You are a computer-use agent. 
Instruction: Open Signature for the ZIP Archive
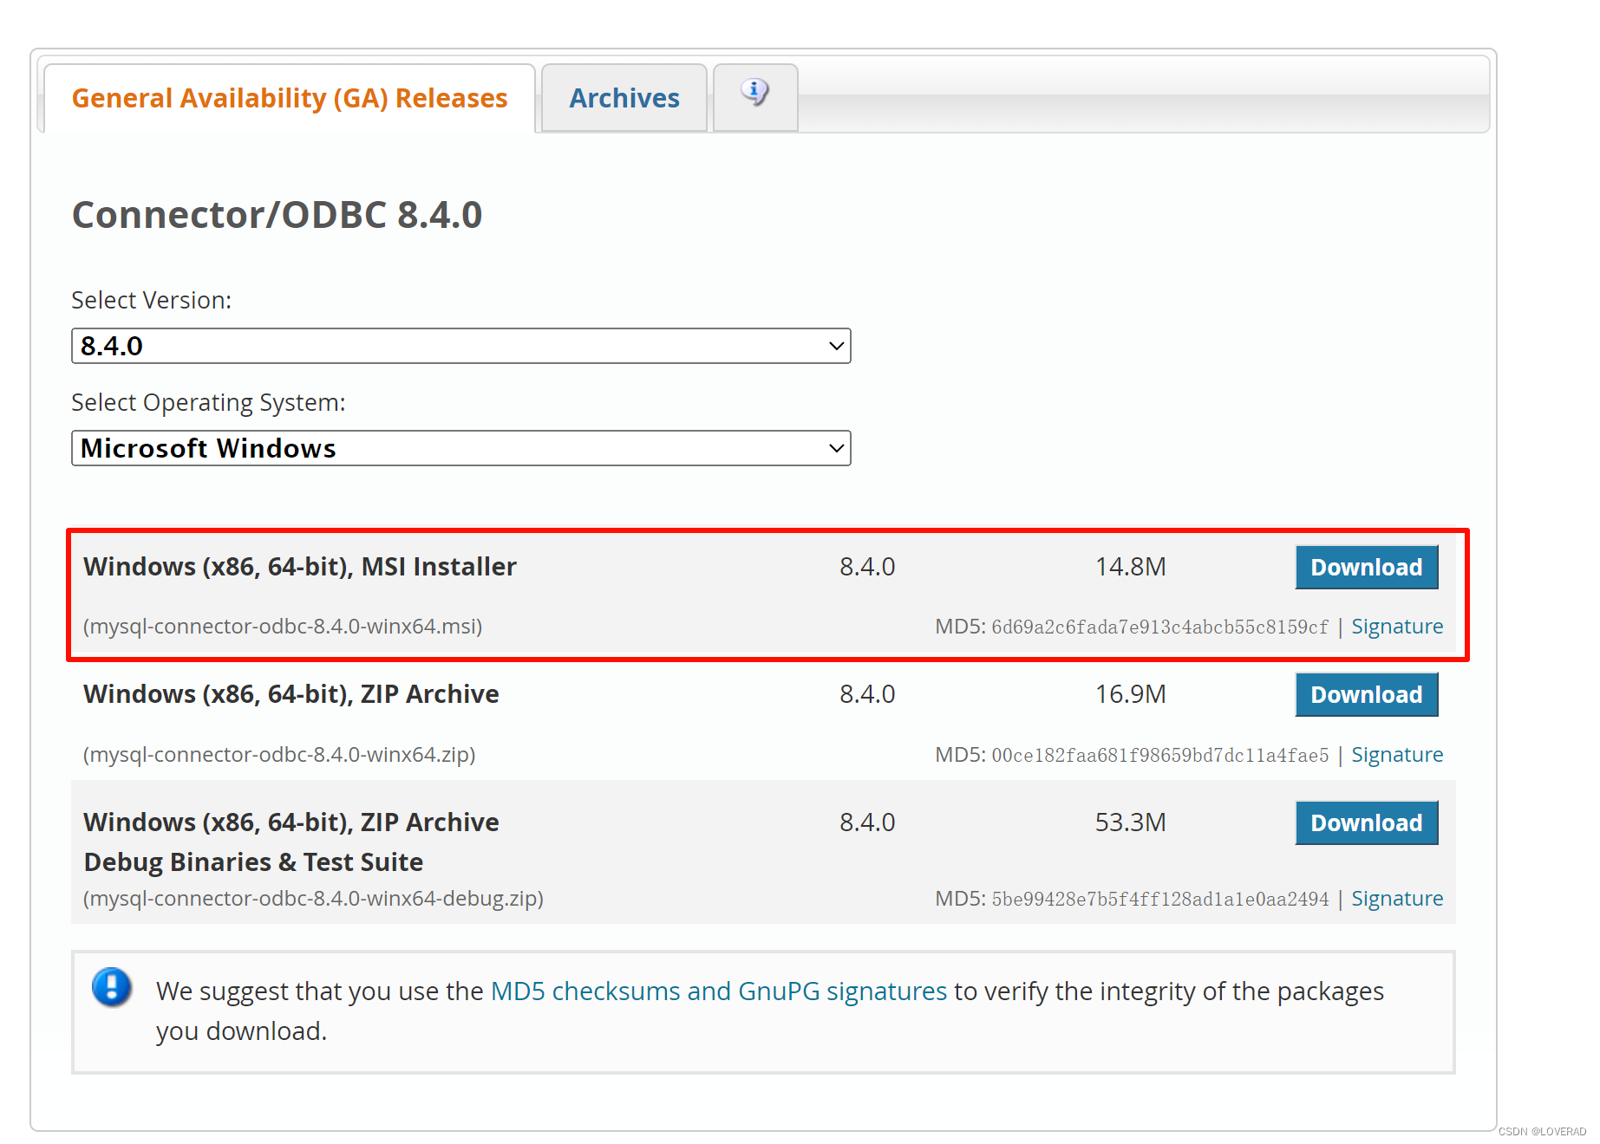pyautogui.click(x=1397, y=754)
